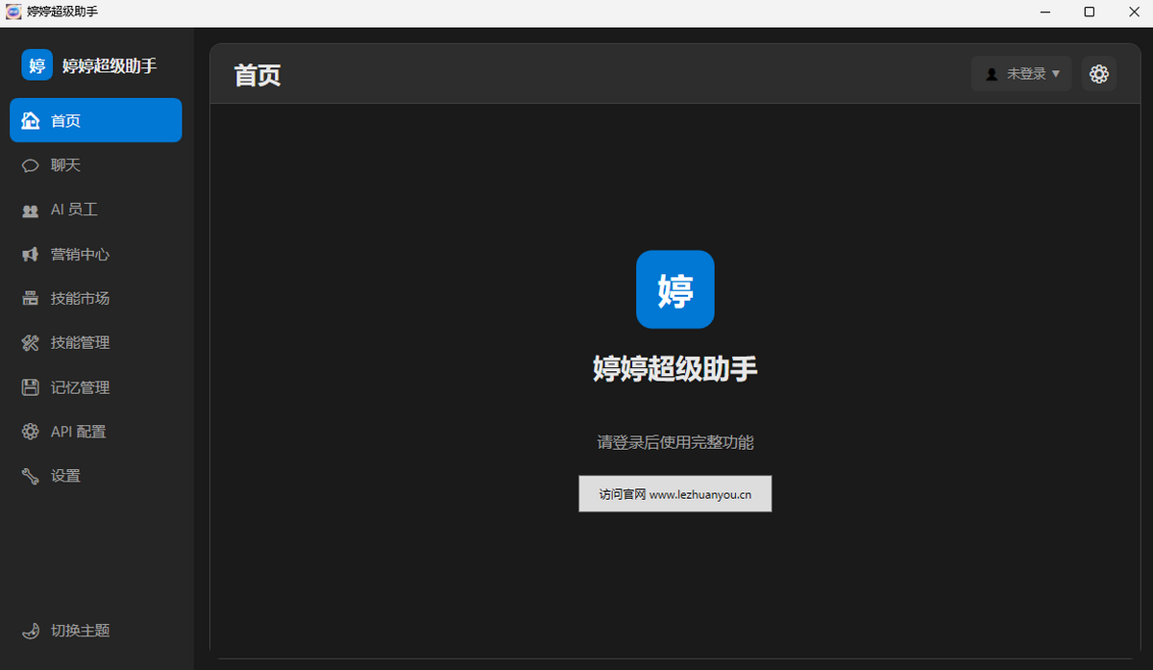The height and width of the screenshot is (670, 1153).
Task: Click the chat bubble icon for 聊天
Action: pyautogui.click(x=31, y=165)
